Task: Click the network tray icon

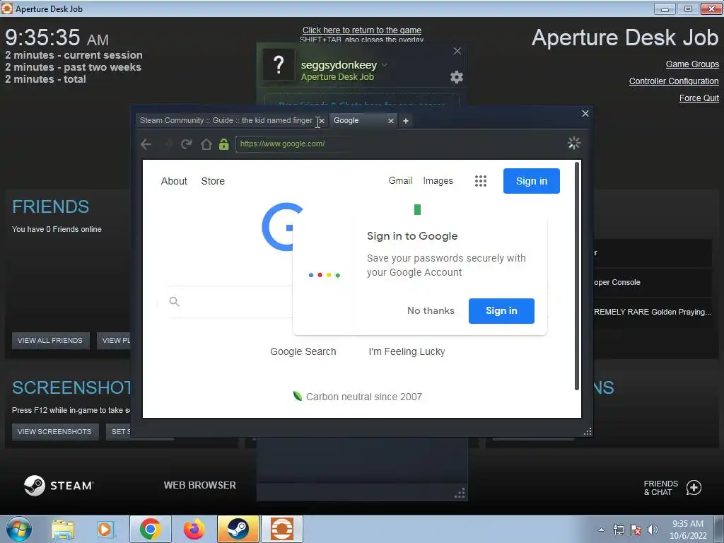Action: point(618,530)
